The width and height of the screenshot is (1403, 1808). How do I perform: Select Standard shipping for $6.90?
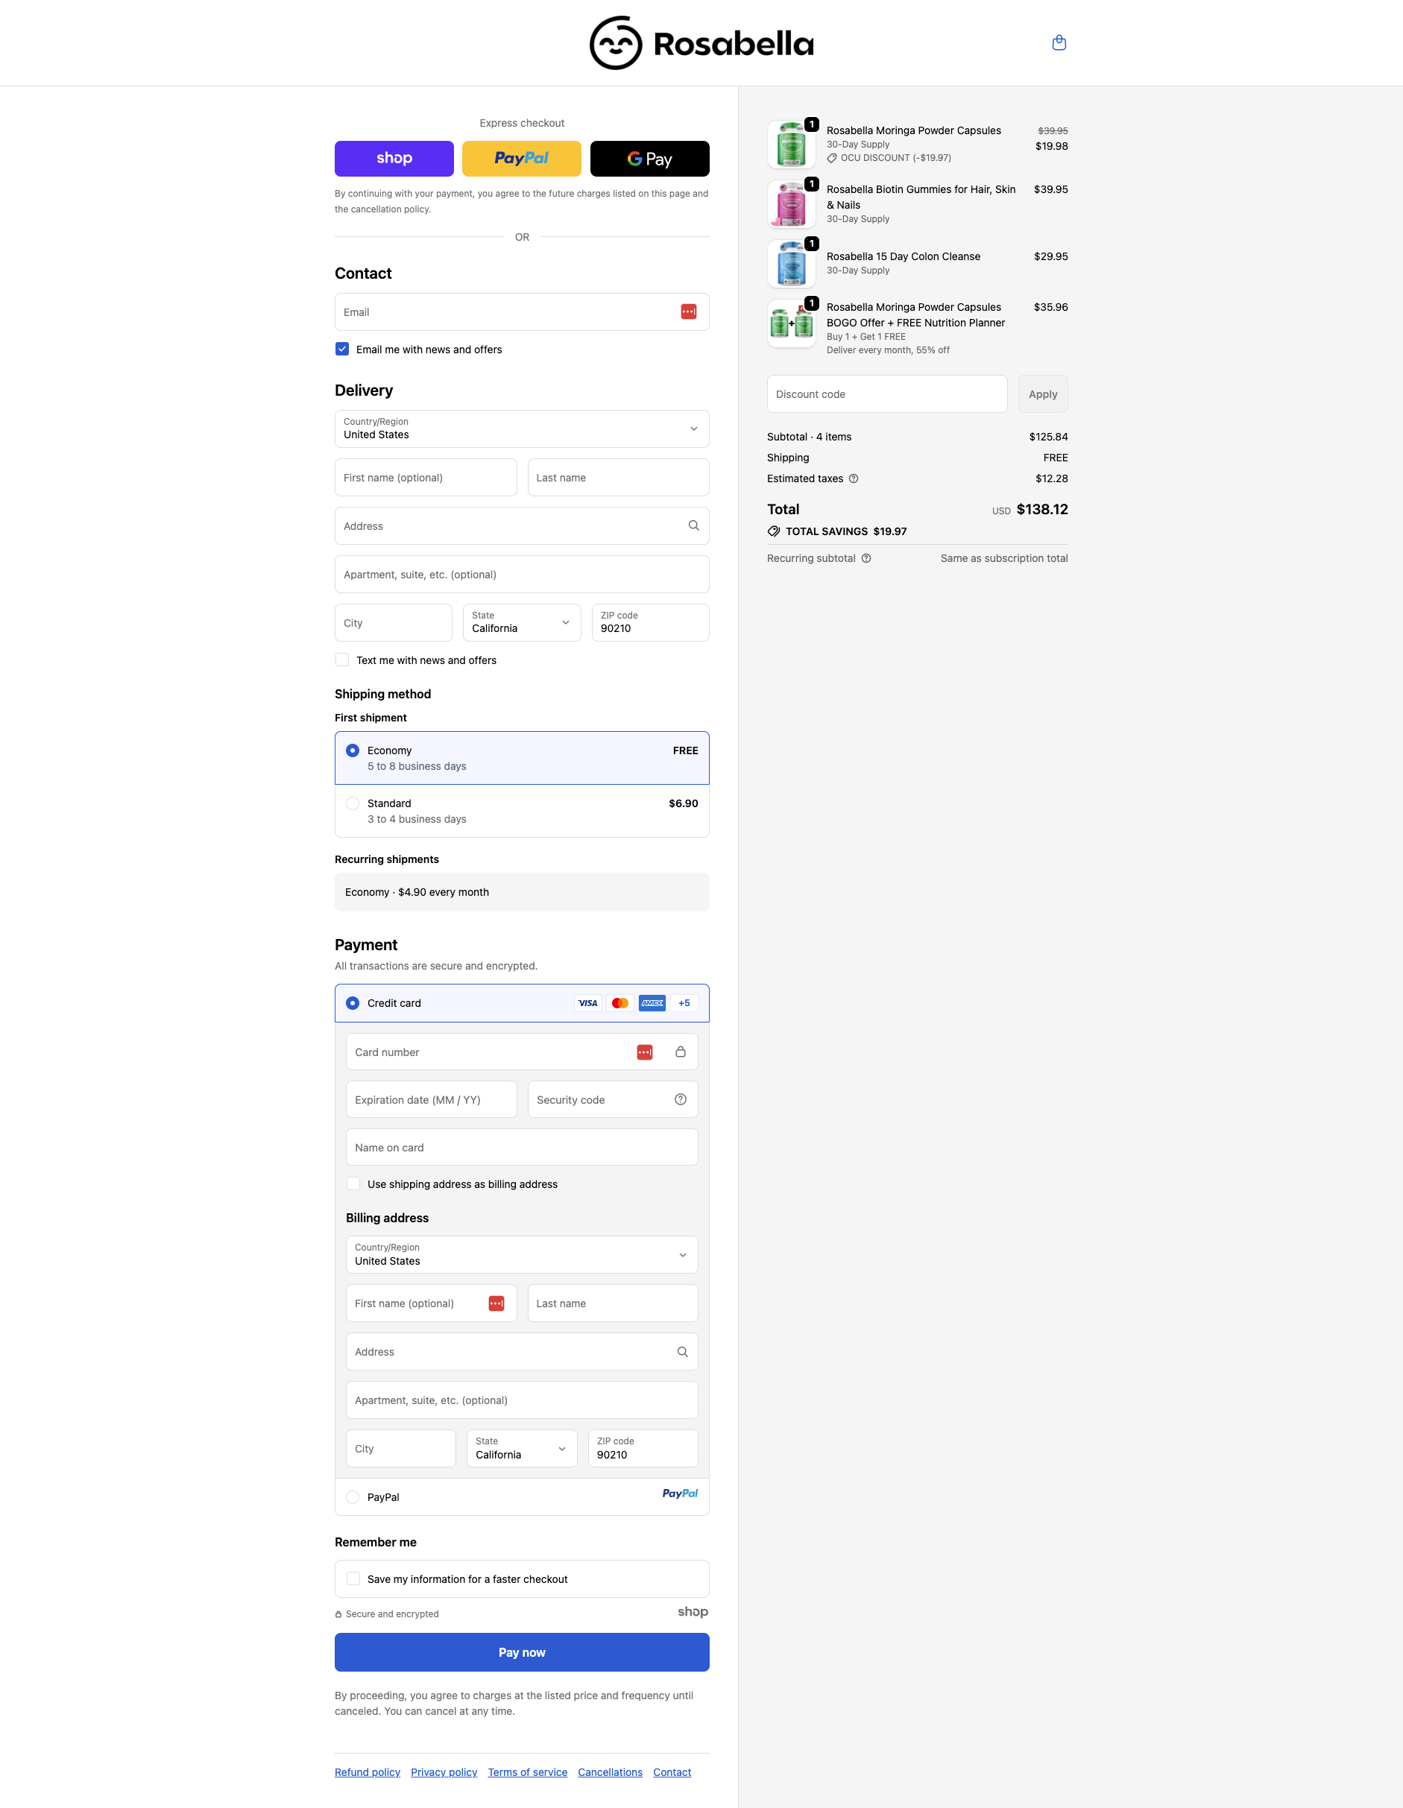(x=522, y=812)
